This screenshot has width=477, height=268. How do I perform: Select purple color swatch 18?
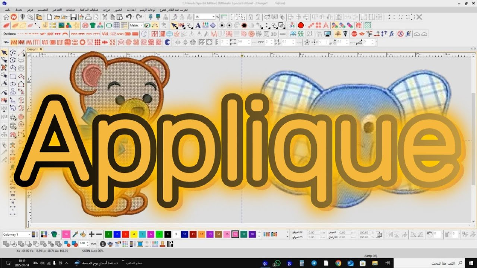[252, 234]
